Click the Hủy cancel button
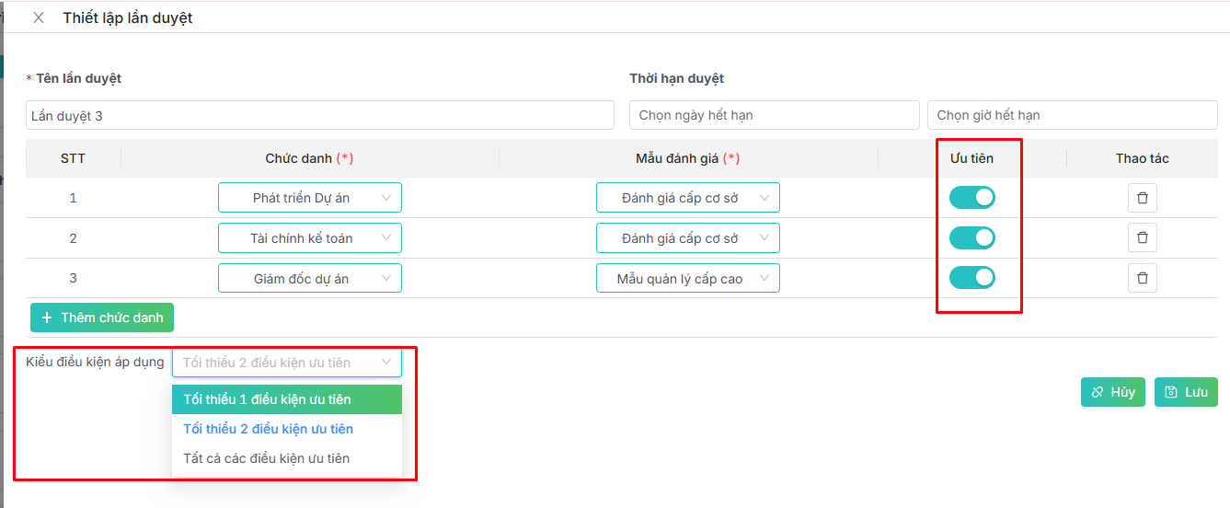The width and height of the screenshot is (1230, 508). click(x=1112, y=392)
